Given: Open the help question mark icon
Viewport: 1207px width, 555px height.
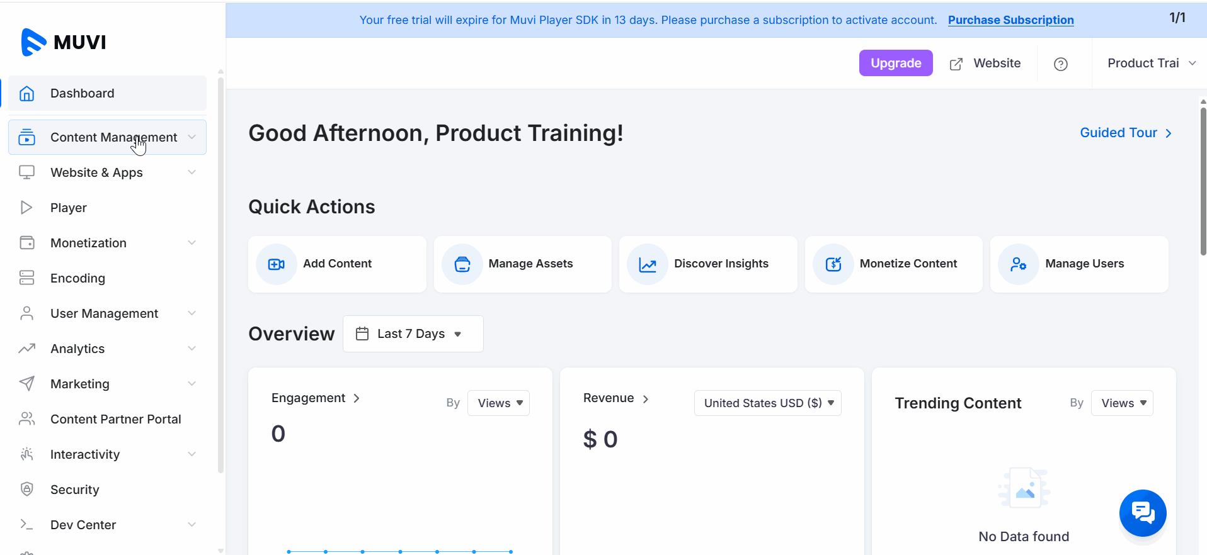Looking at the screenshot, I should coord(1060,64).
